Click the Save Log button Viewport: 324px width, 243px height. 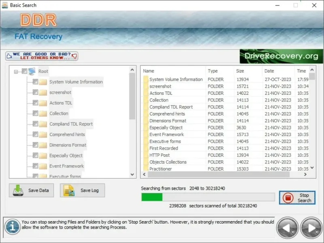(x=82, y=190)
